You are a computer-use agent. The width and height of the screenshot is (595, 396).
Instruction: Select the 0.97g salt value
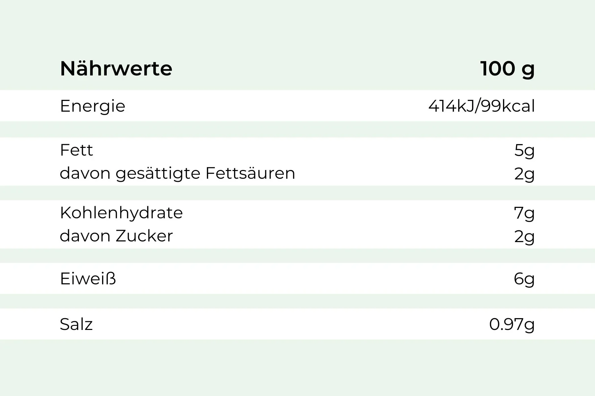(x=512, y=324)
